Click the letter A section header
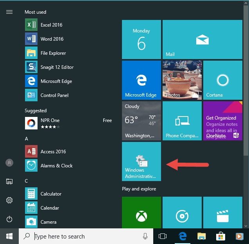The height and width of the screenshot is (244, 249). 26,139
